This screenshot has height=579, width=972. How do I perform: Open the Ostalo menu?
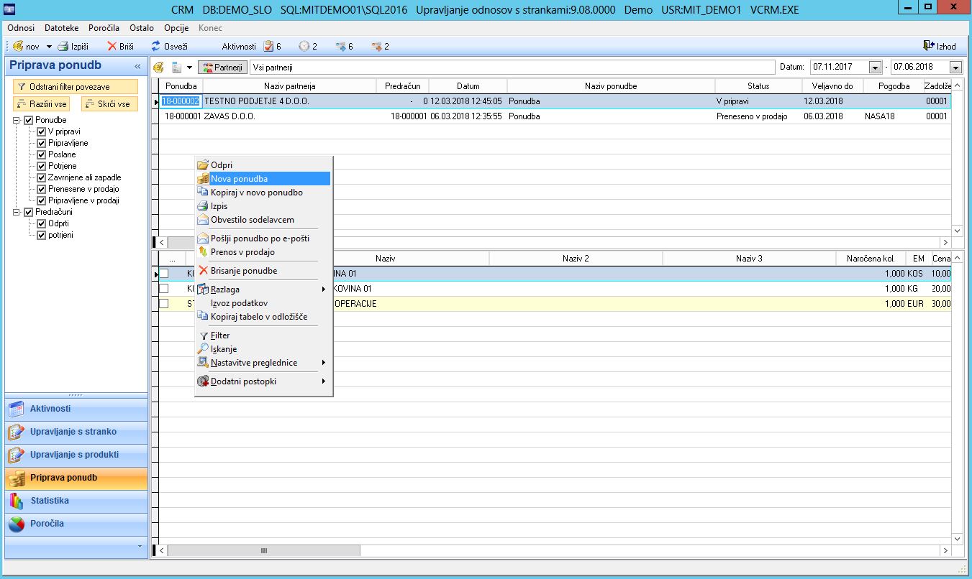click(x=142, y=28)
